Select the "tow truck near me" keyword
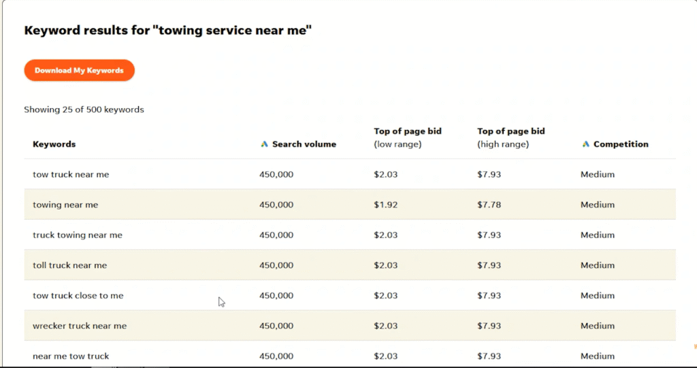This screenshot has height=368, width=697. [71, 174]
